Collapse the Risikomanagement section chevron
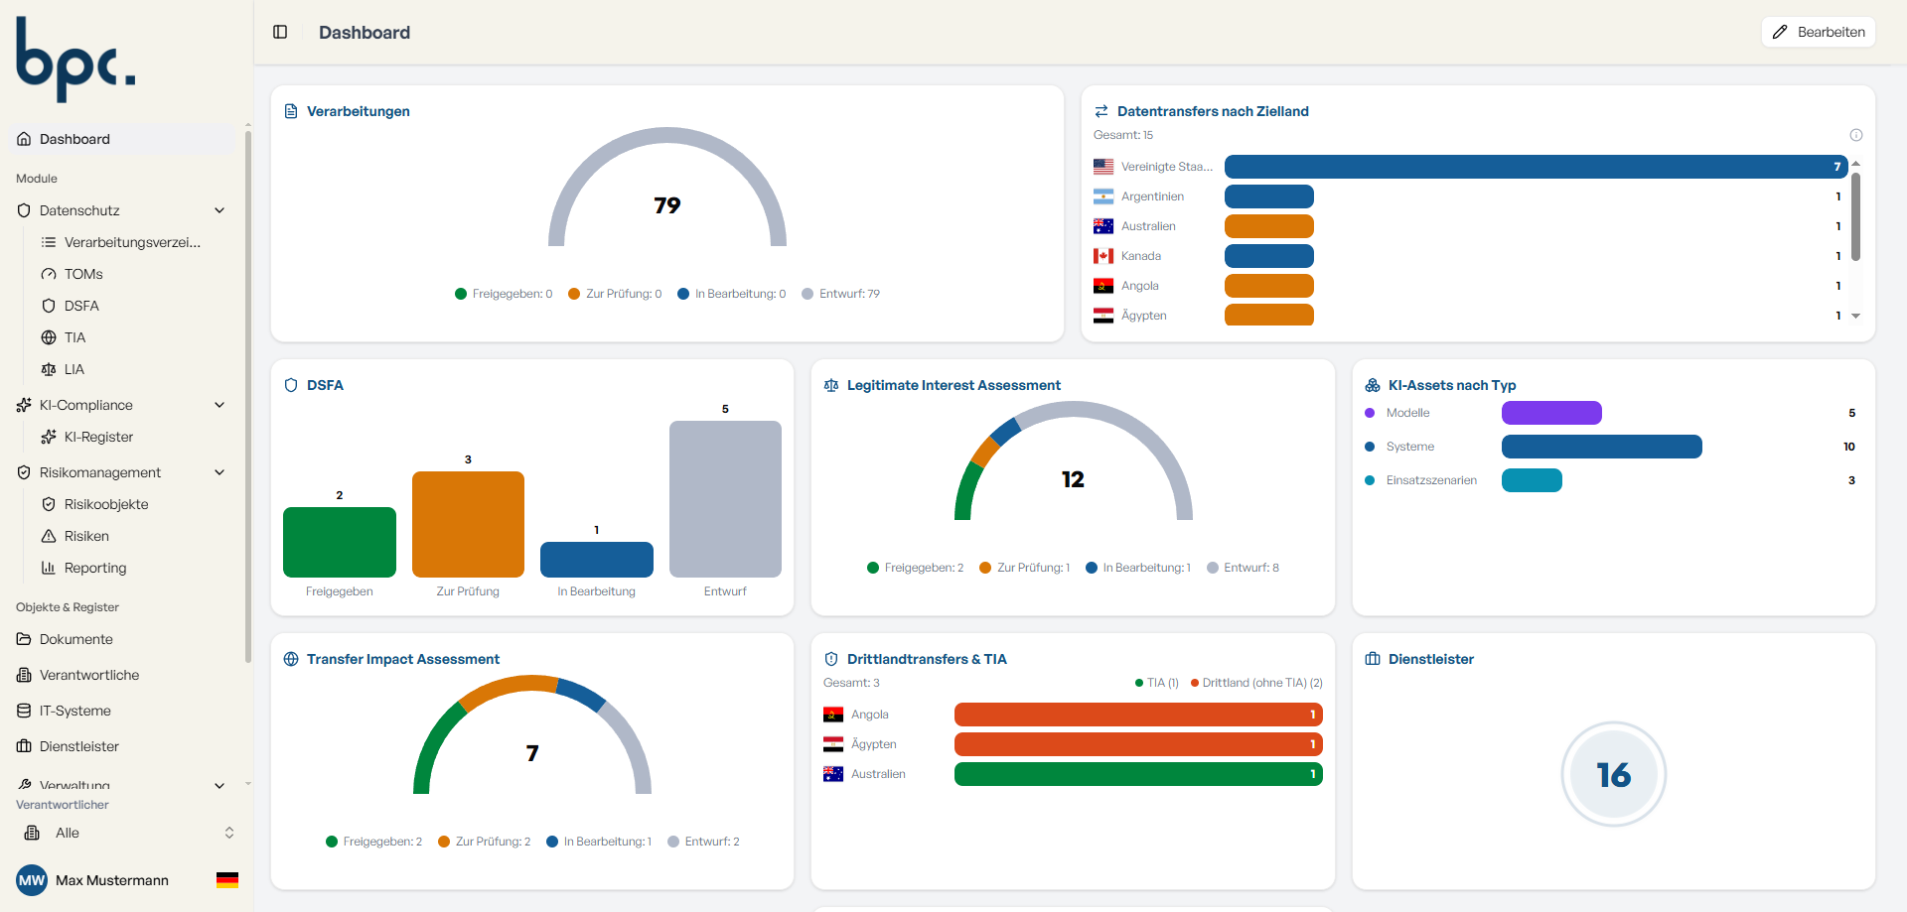Viewport: 1907px width, 912px height. point(220,472)
